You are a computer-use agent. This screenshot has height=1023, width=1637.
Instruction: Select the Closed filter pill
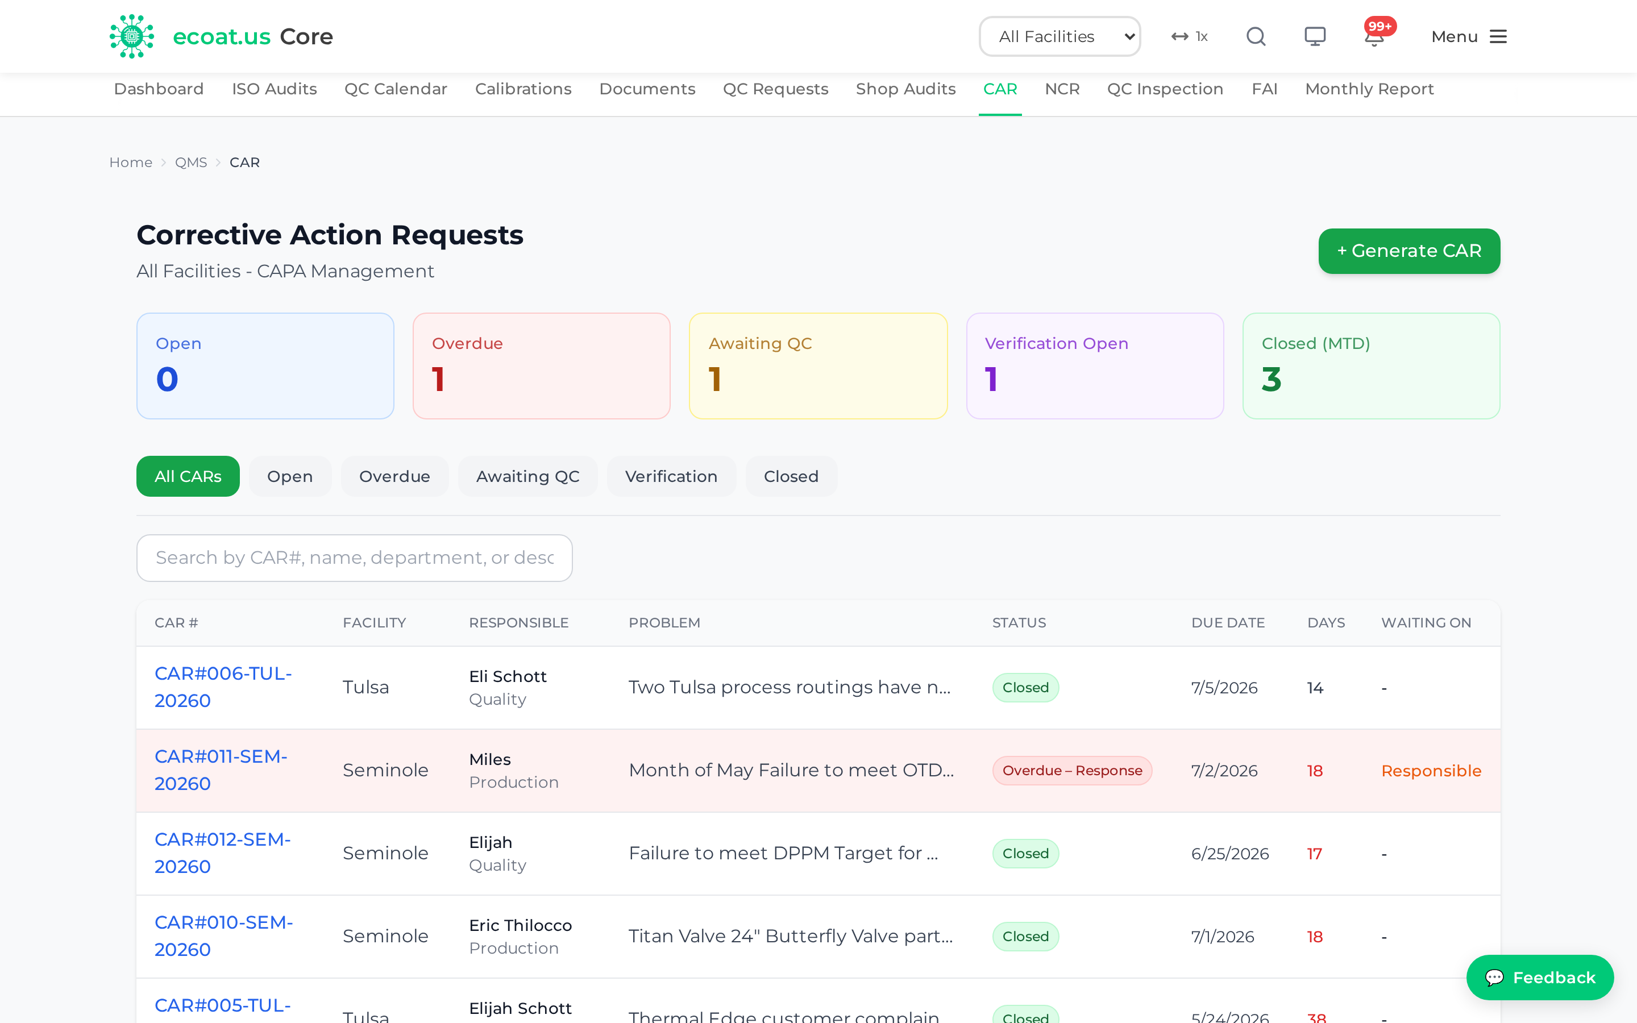click(x=791, y=476)
